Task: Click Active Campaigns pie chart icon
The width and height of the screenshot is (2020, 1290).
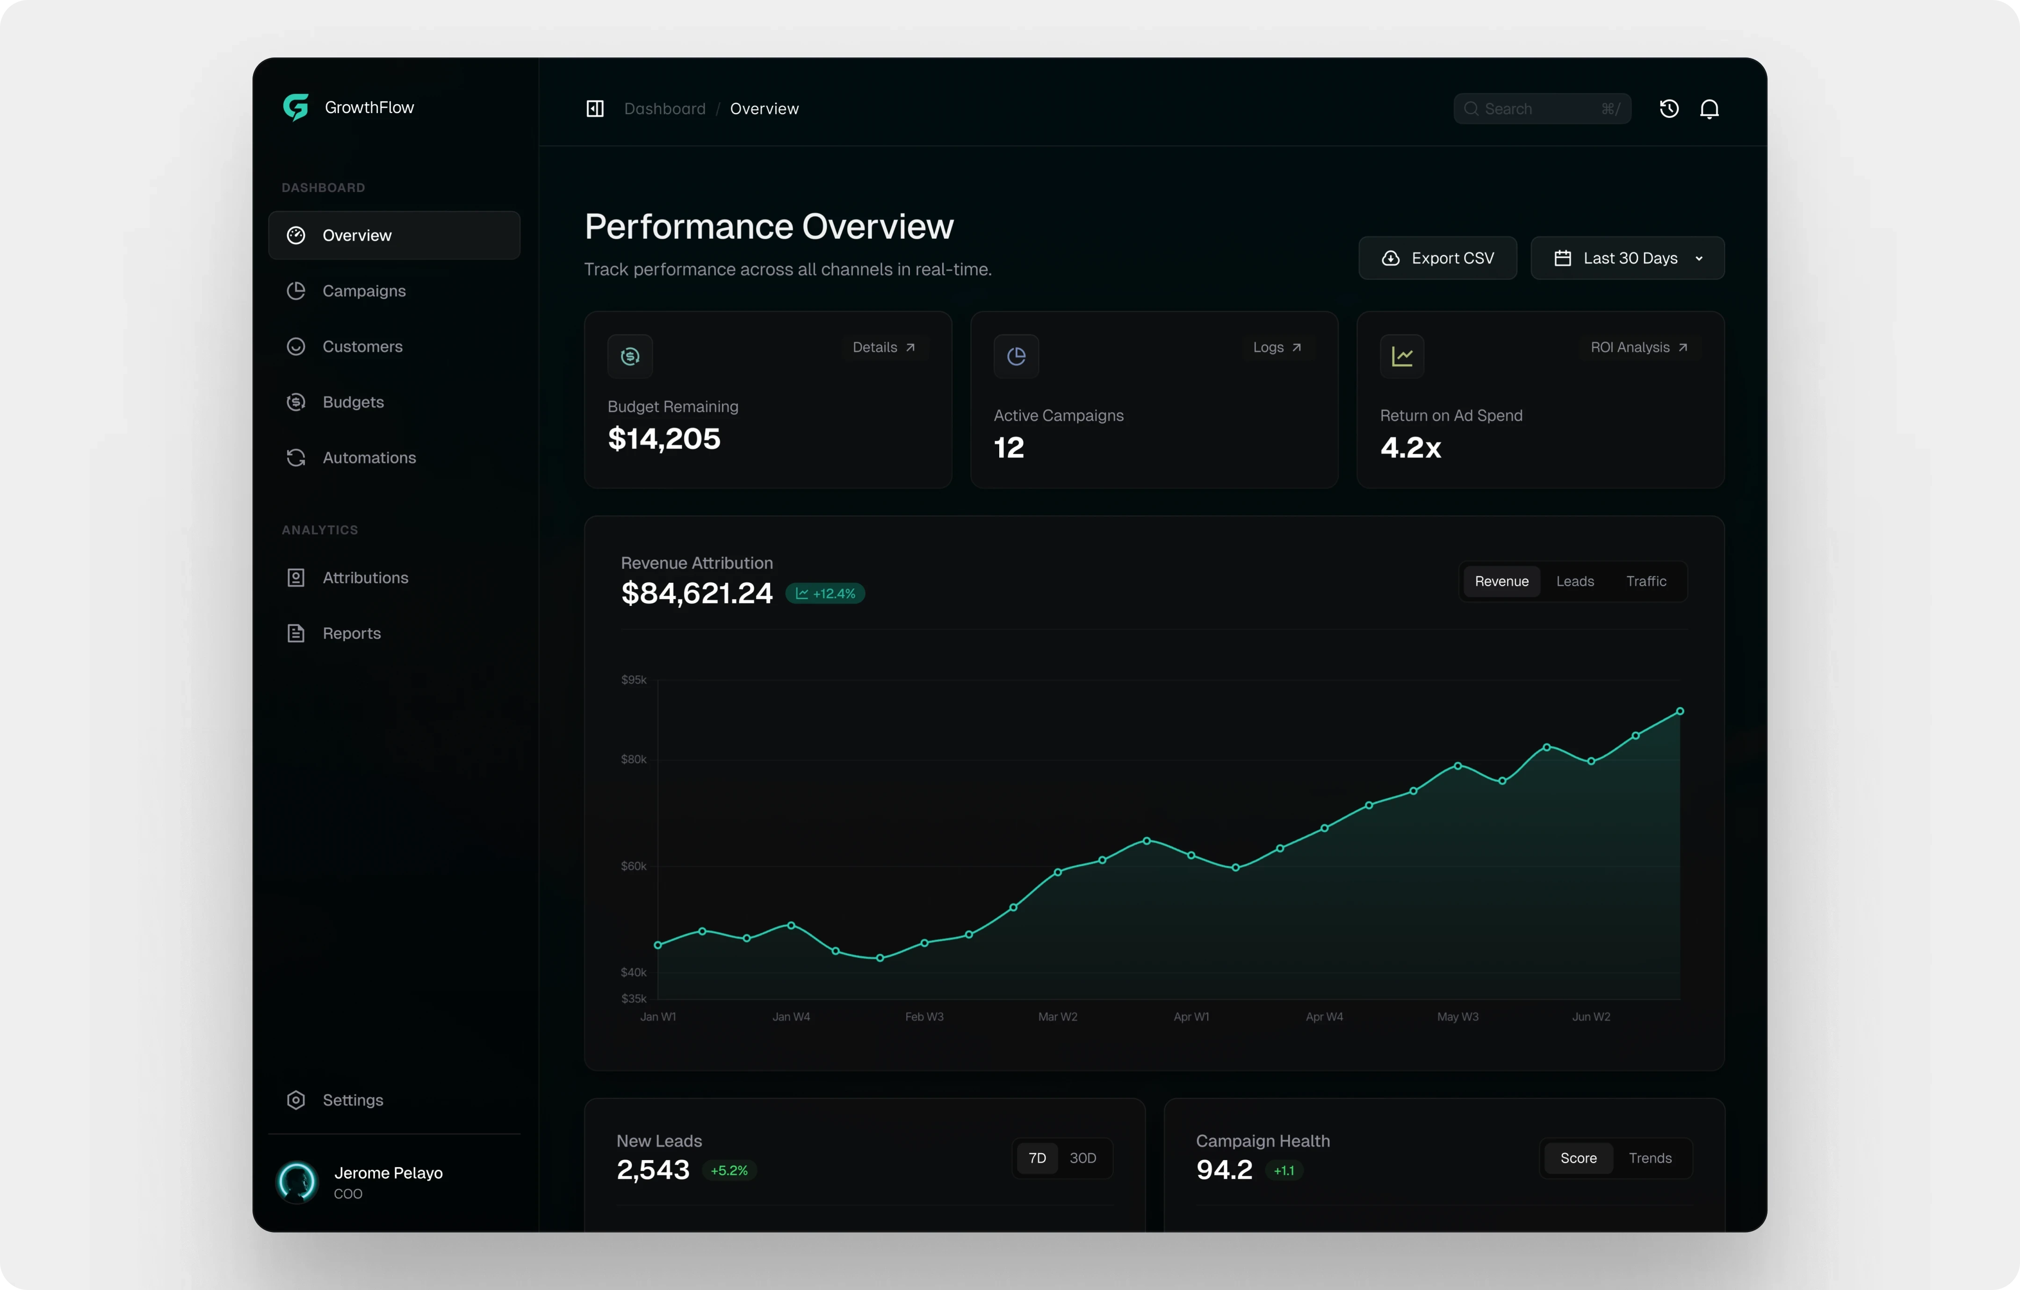Action: (x=1016, y=357)
